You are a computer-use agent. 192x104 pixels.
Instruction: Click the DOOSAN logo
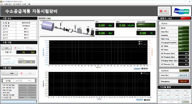tap(182, 11)
